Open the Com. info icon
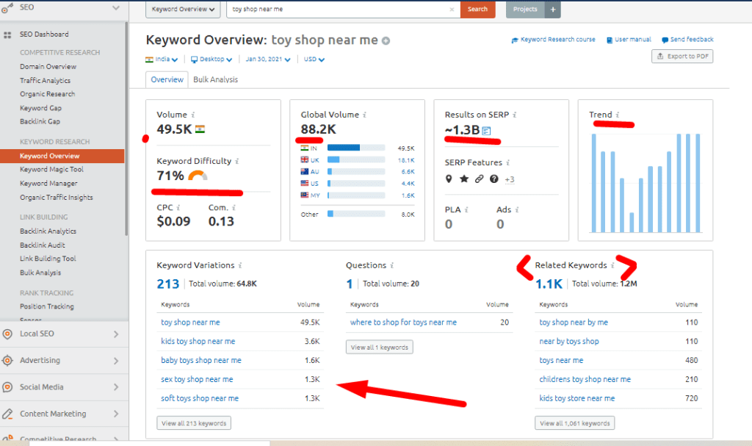The height and width of the screenshot is (446, 752). point(234,208)
